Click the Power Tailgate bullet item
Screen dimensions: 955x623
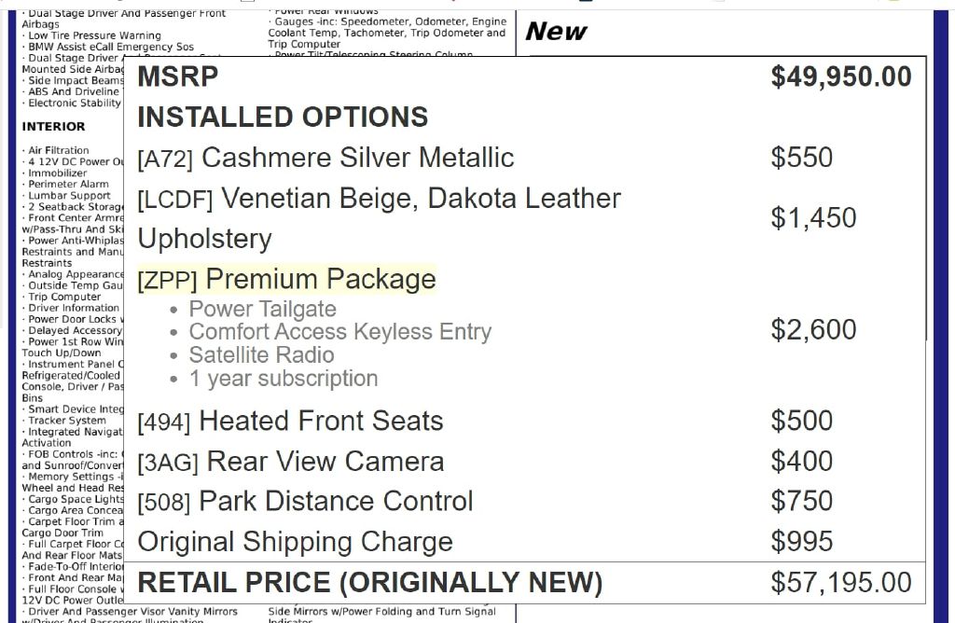(x=262, y=309)
